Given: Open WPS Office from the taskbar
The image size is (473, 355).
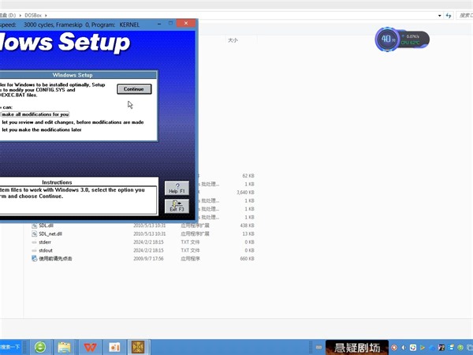Looking at the screenshot, I should click(x=90, y=347).
